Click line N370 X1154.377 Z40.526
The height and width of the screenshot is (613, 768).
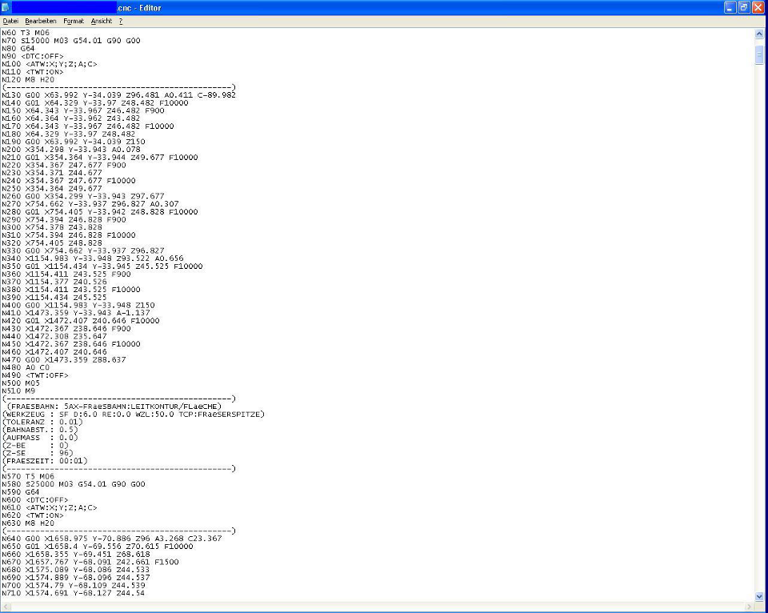(x=54, y=282)
